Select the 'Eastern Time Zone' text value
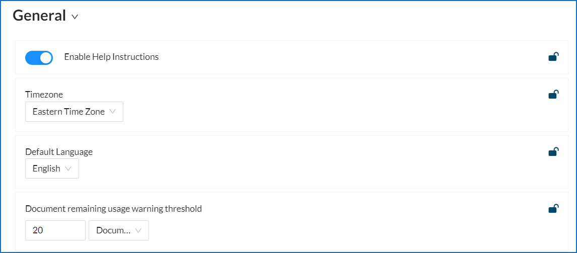 pyautogui.click(x=68, y=112)
